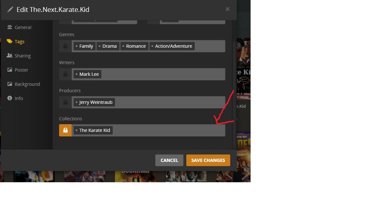Click the Save Changes button
Screen dimensions: 372x209
pos(208,160)
